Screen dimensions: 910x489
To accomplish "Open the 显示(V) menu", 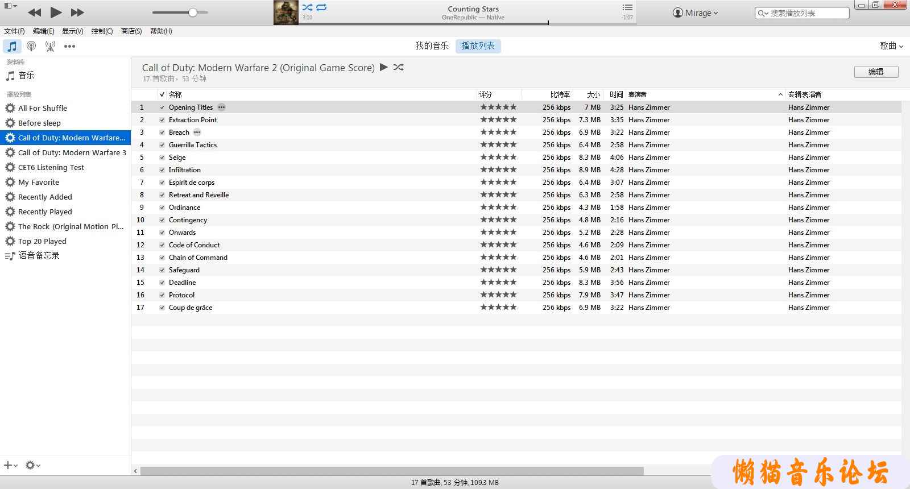I will coord(73,31).
